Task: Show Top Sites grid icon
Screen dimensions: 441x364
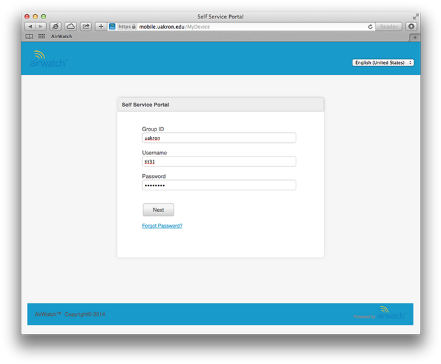Action: coord(42,37)
